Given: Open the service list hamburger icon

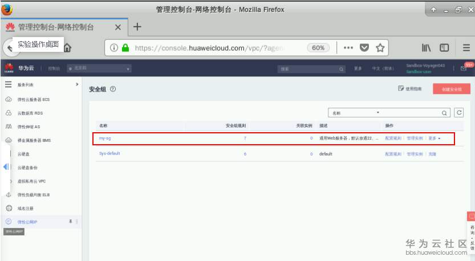Looking at the screenshot, I should click(x=9, y=84).
